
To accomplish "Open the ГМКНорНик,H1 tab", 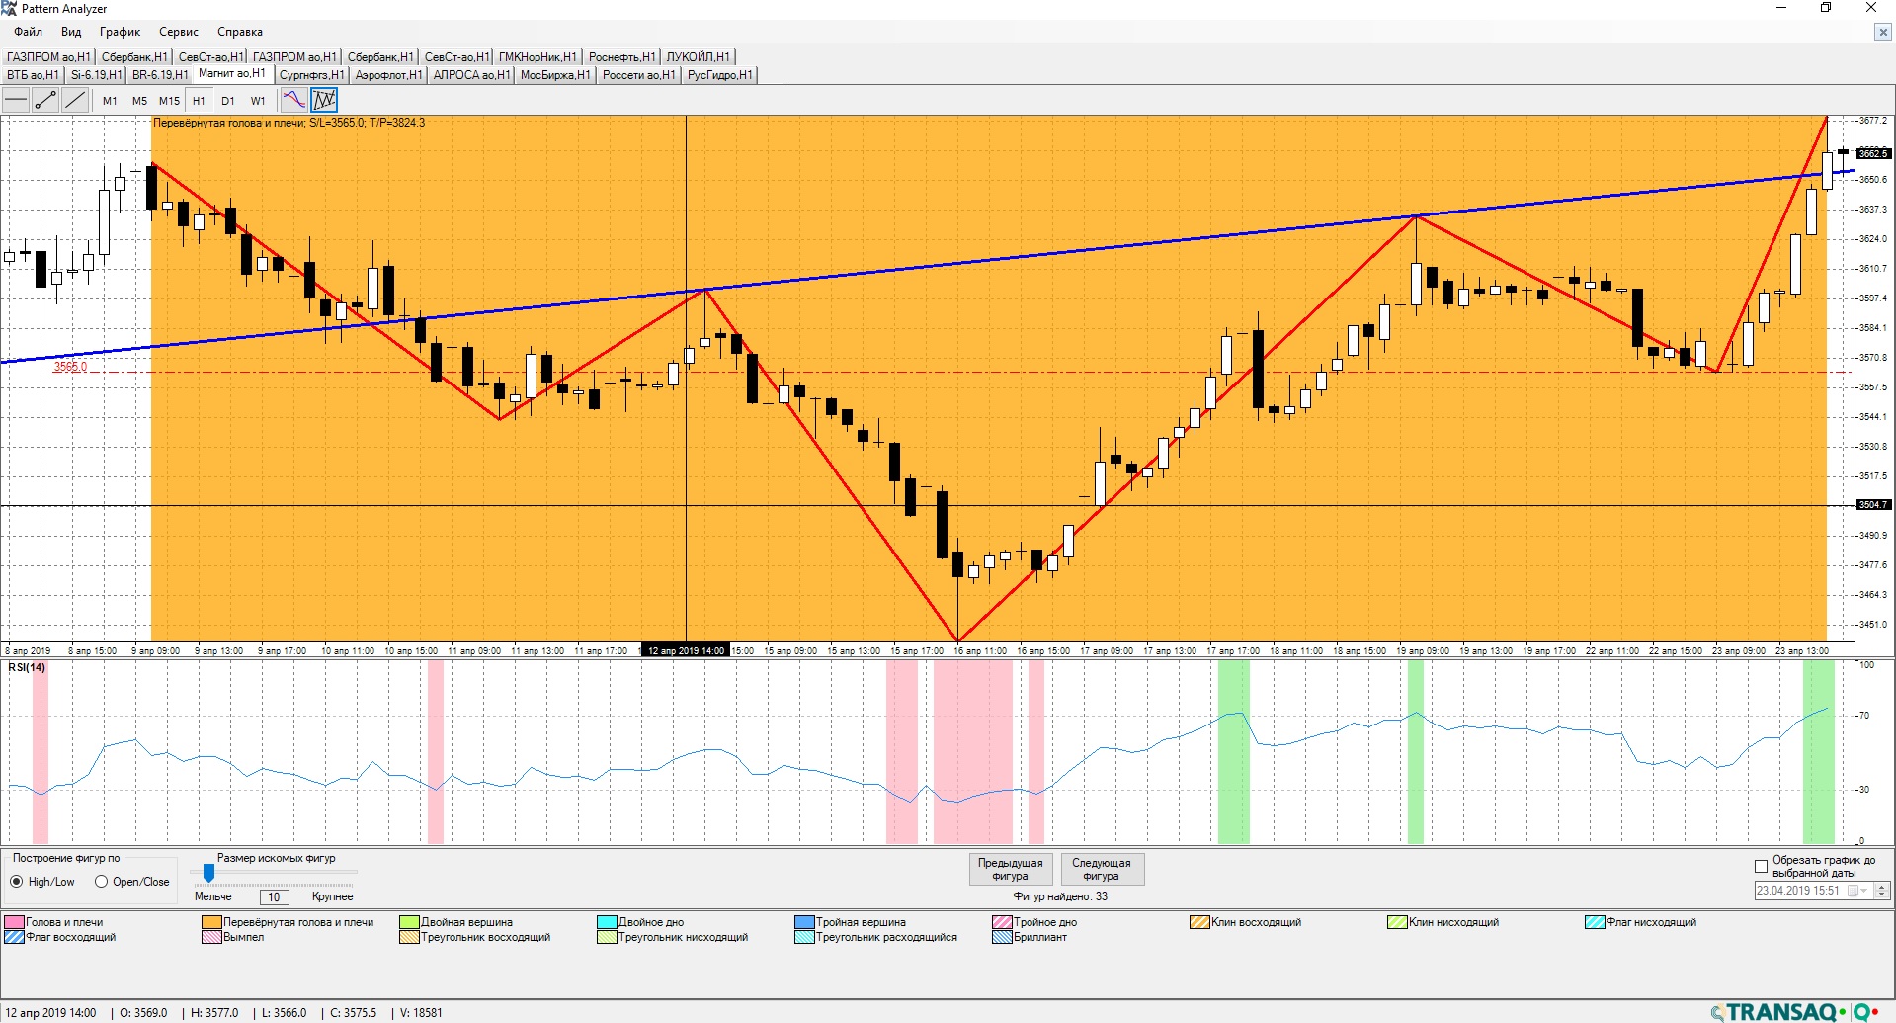I will pyautogui.click(x=537, y=57).
